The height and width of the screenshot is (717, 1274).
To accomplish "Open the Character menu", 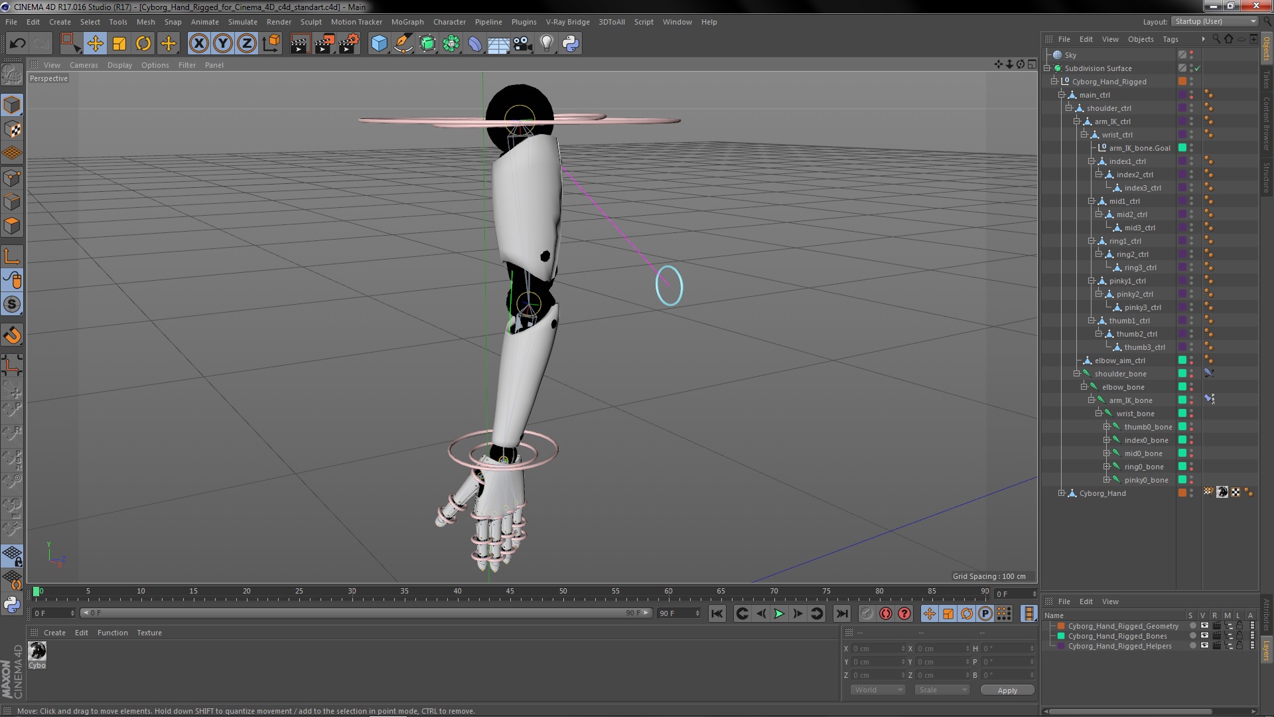I will click(x=449, y=22).
